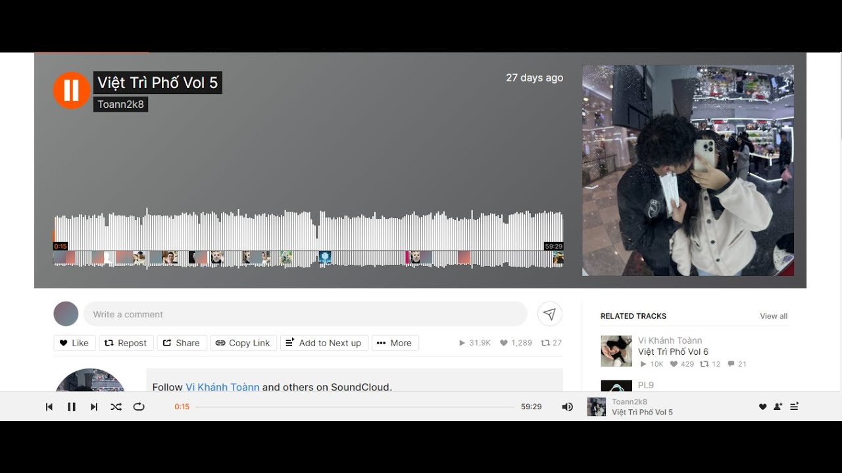Click the Việt Trì Phố Vol 5 header title
The image size is (842, 473).
pyautogui.click(x=158, y=83)
